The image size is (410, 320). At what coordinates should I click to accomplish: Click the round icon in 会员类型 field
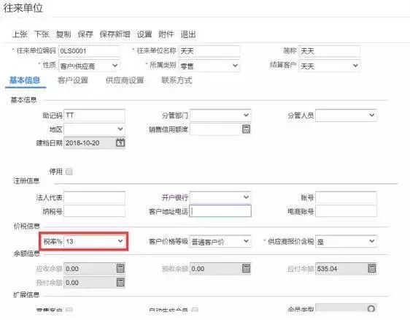pyautogui.click(x=371, y=308)
